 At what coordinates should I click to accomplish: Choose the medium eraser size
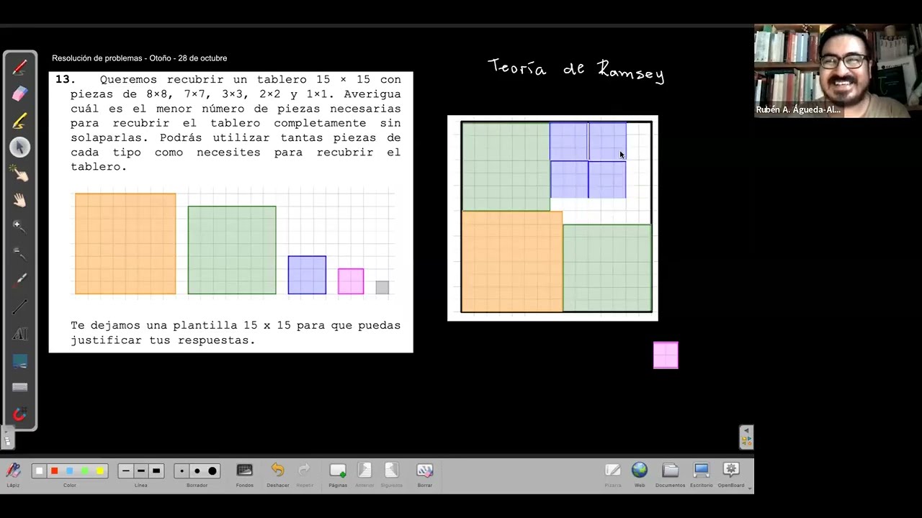tap(197, 471)
